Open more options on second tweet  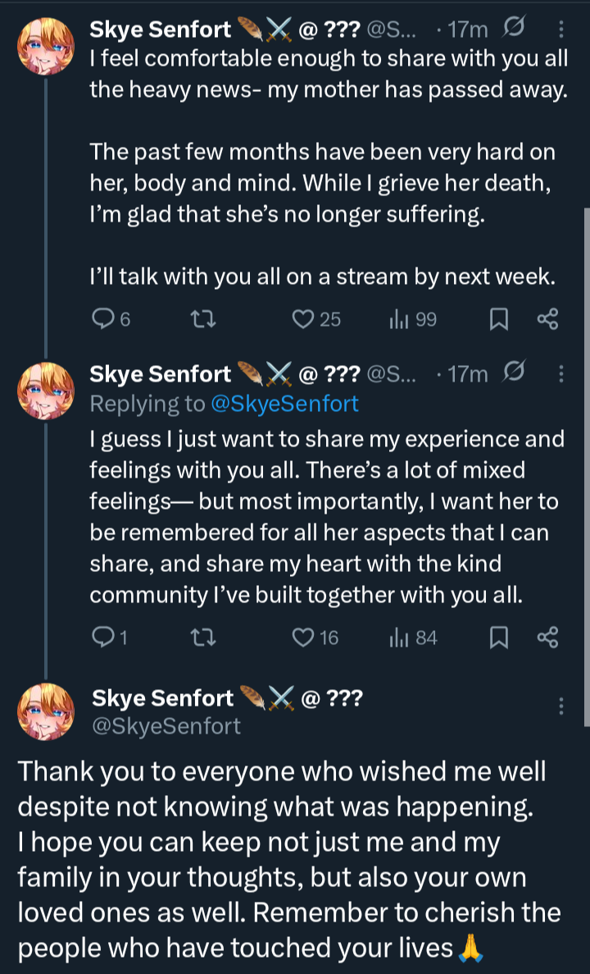pos(561,374)
